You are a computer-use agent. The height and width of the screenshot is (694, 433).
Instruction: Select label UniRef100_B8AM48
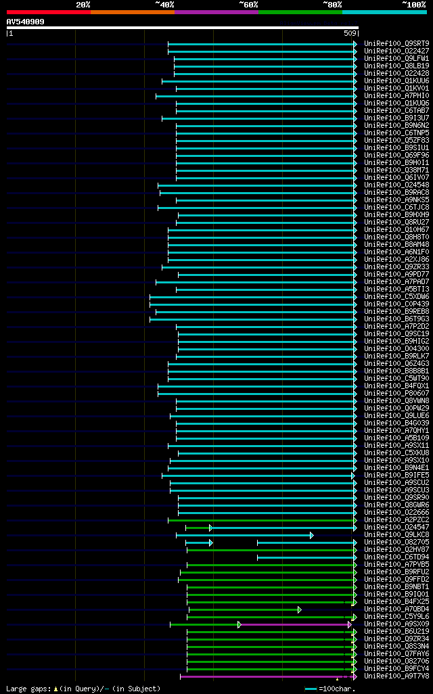pos(396,245)
